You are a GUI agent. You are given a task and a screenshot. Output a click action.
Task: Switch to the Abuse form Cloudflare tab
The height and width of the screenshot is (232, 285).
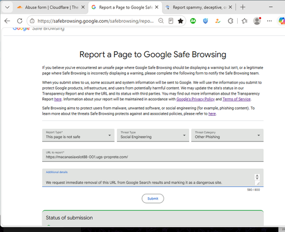(51, 7)
